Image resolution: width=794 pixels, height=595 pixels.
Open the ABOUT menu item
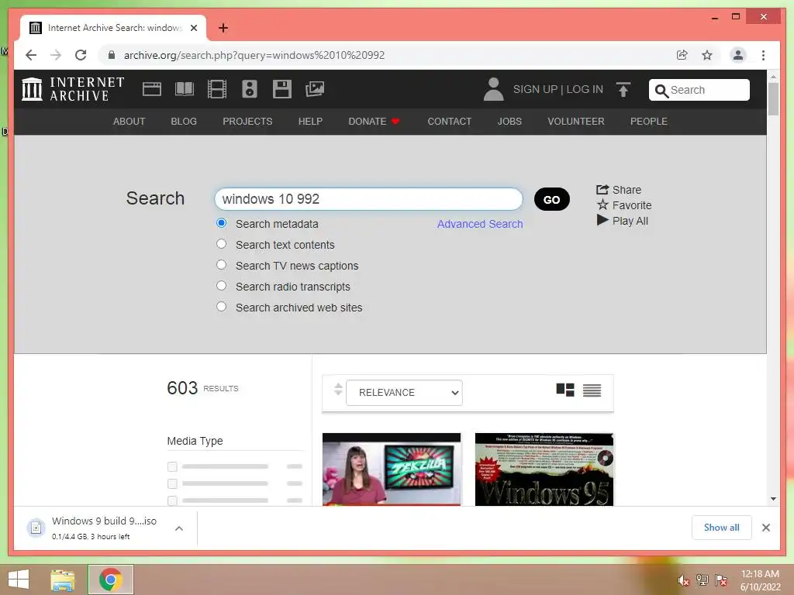click(x=129, y=122)
